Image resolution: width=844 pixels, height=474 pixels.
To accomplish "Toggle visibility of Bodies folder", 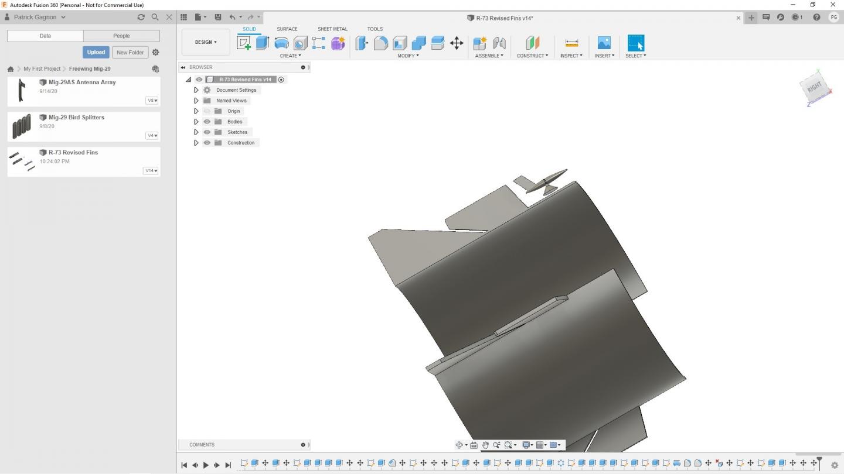I will tap(207, 122).
